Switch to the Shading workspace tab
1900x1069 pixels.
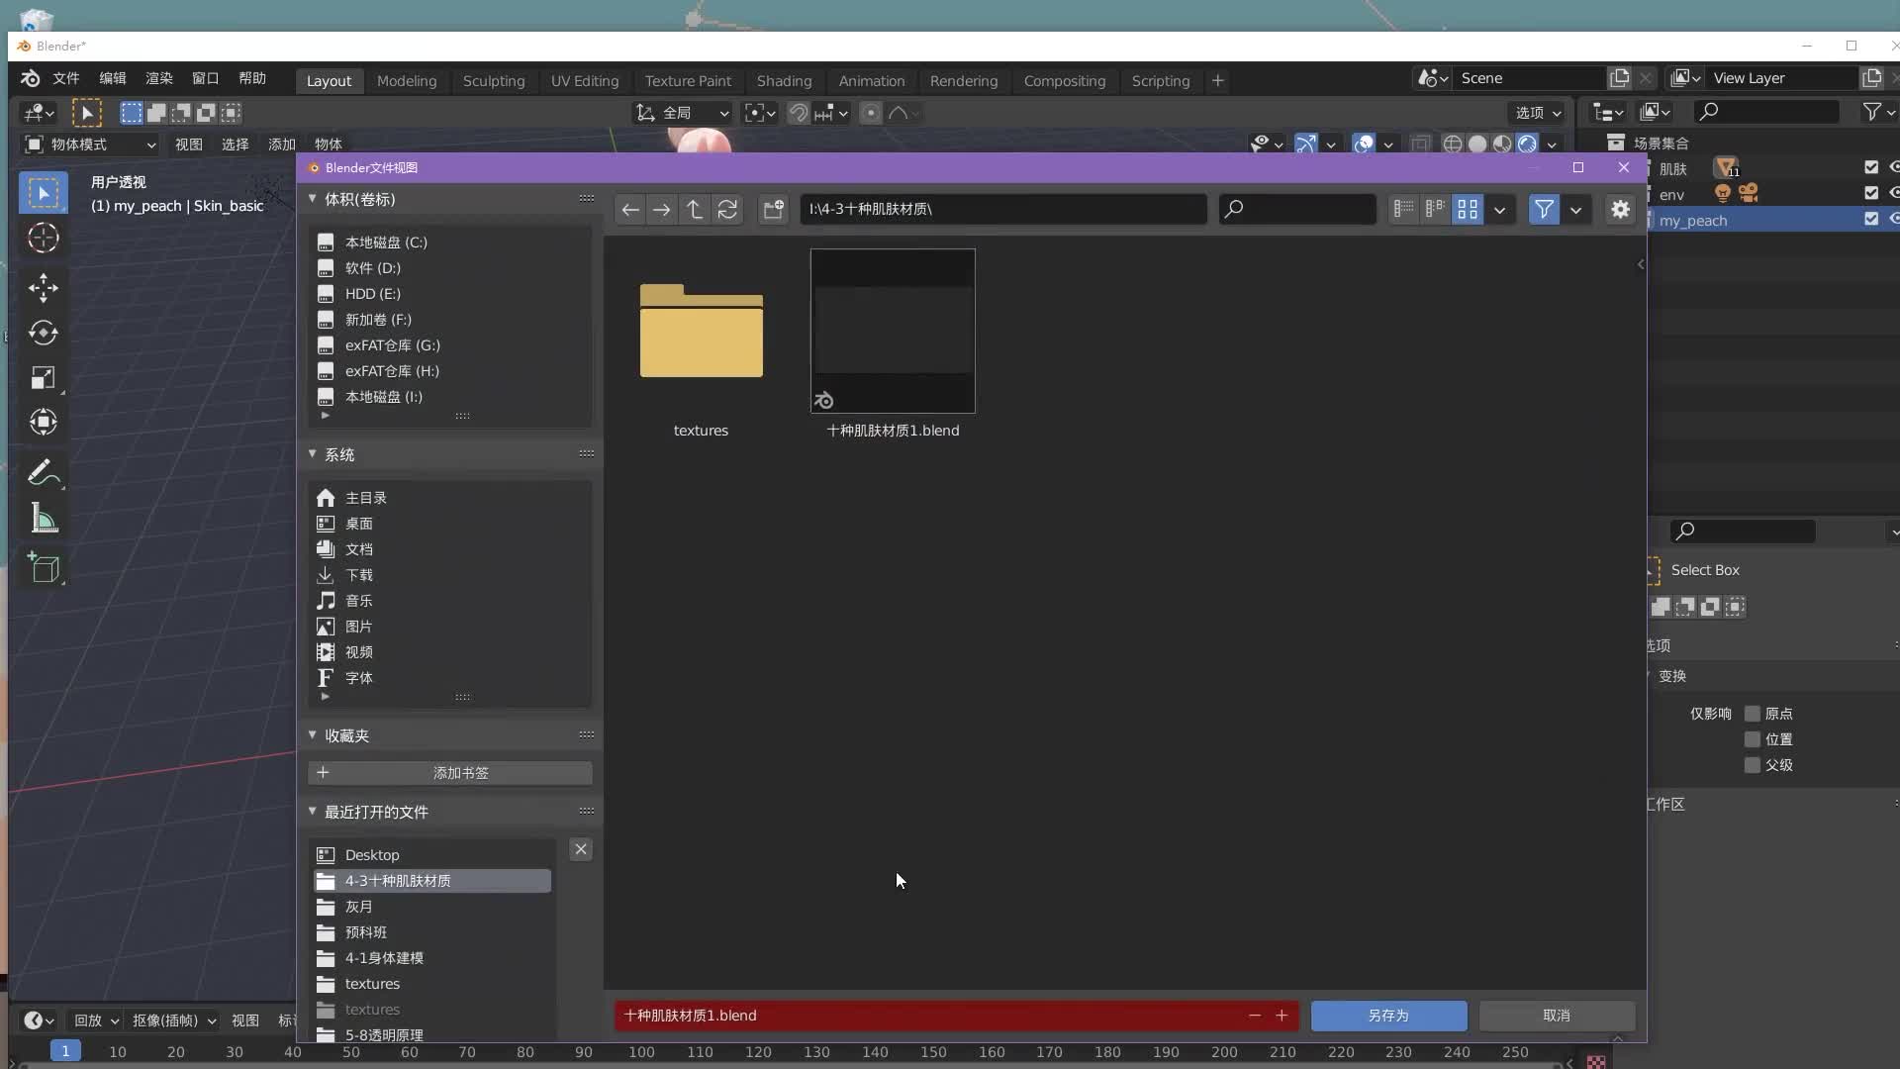pyautogui.click(x=784, y=81)
